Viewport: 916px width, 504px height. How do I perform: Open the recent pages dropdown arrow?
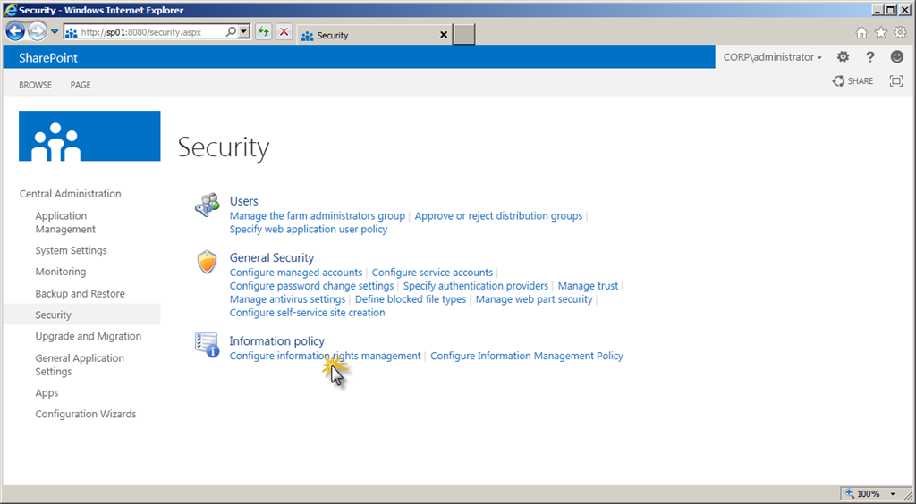pyautogui.click(x=55, y=31)
